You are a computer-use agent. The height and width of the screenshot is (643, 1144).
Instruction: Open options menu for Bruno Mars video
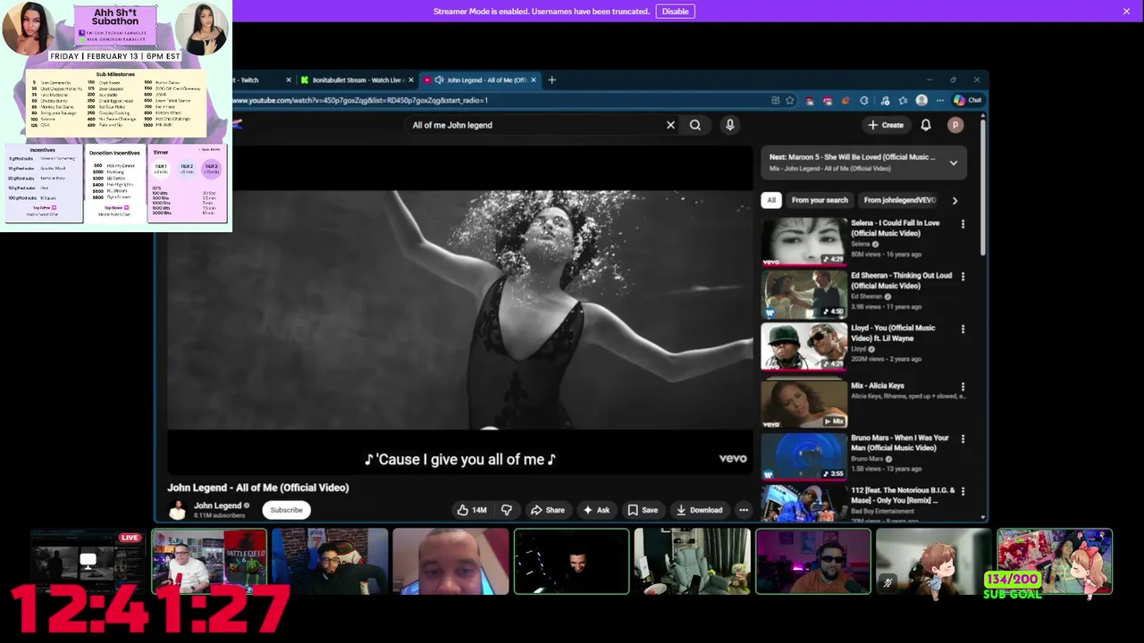pyautogui.click(x=963, y=439)
